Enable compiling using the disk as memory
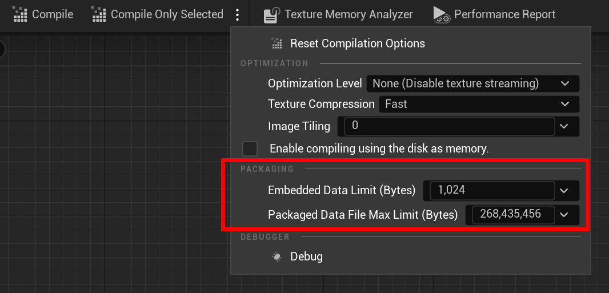 point(250,148)
